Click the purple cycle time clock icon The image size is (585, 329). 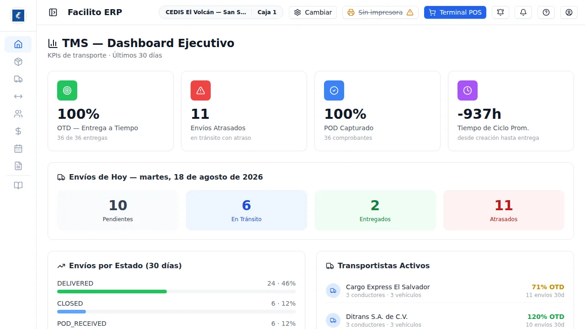pyautogui.click(x=468, y=90)
